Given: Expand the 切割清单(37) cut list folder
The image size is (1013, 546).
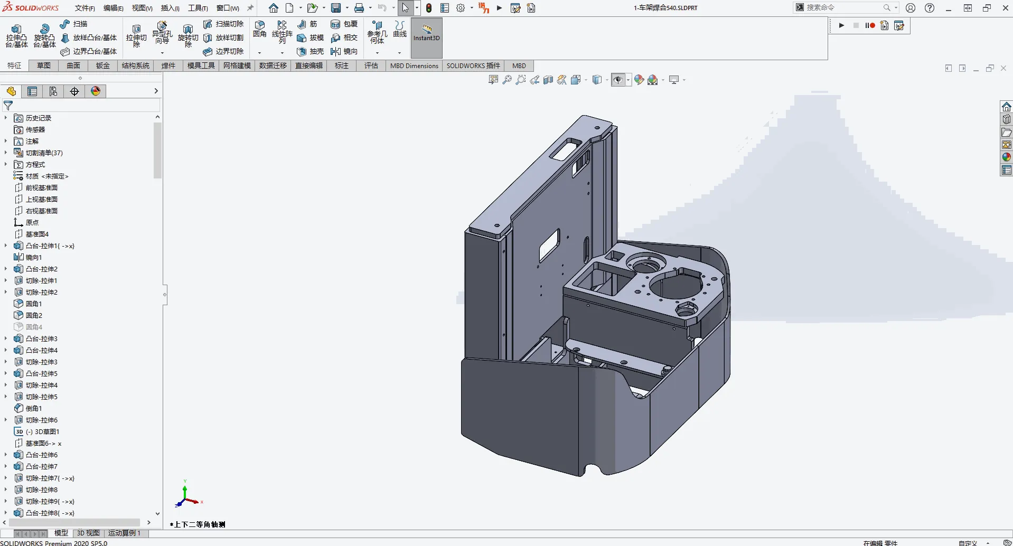Looking at the screenshot, I should [5, 153].
